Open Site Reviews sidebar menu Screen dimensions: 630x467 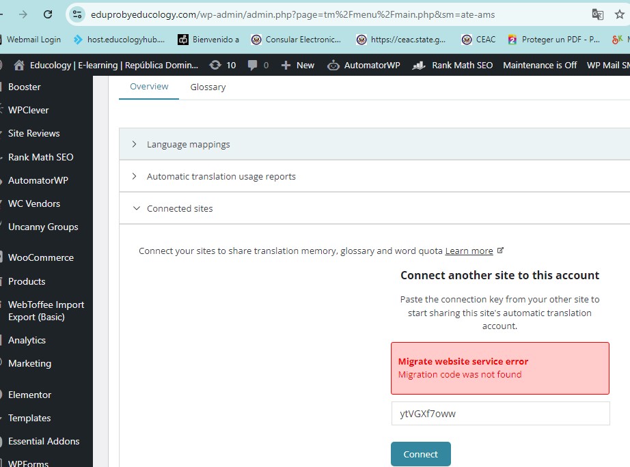tap(34, 133)
